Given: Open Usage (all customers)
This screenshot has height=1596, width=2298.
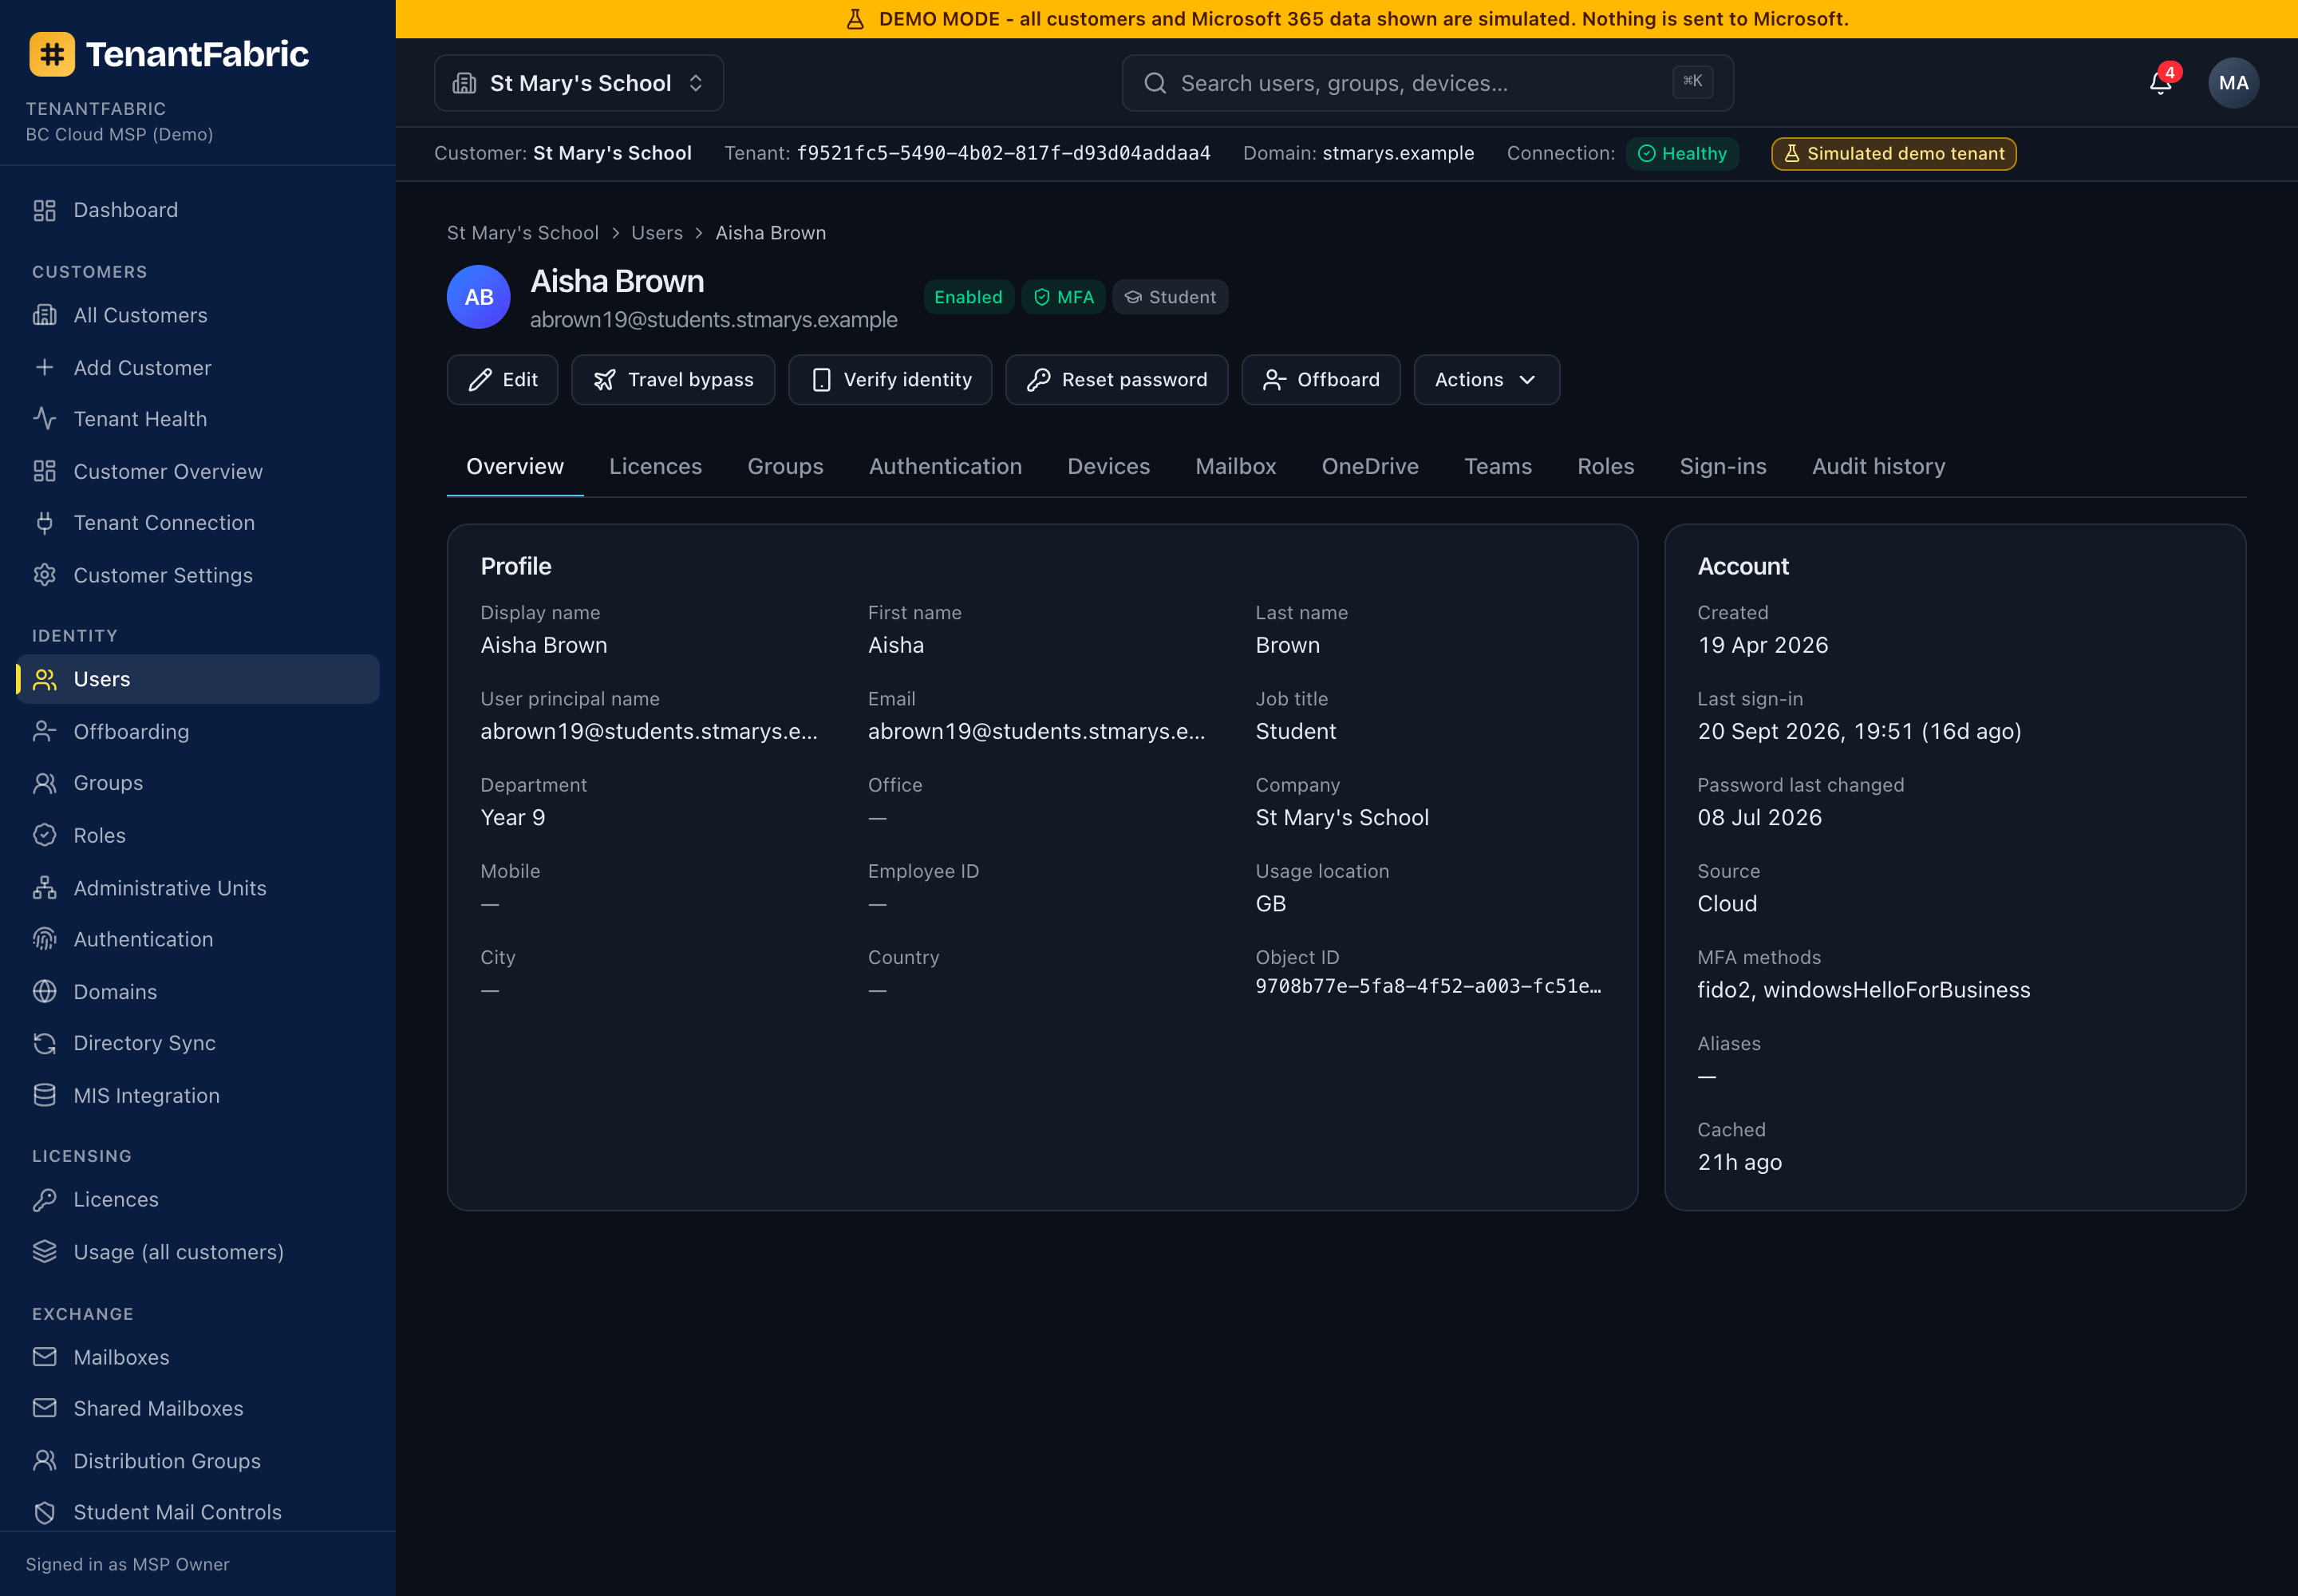Looking at the screenshot, I should point(198,1251).
